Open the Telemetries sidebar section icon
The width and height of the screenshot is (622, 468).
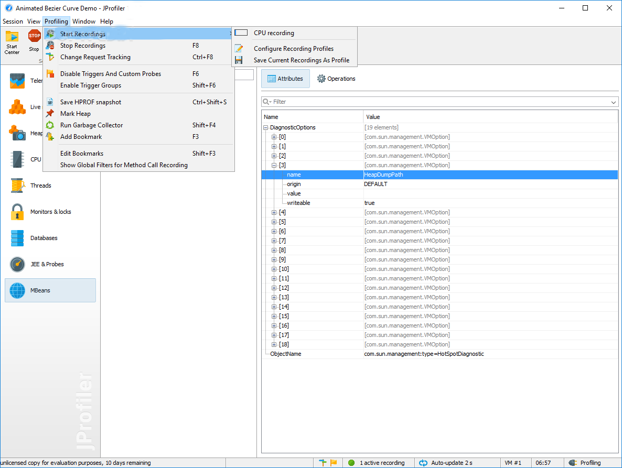(17, 80)
